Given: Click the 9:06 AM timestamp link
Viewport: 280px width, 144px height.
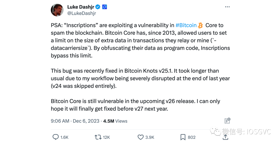Looking at the screenshot, I should pos(60,121).
